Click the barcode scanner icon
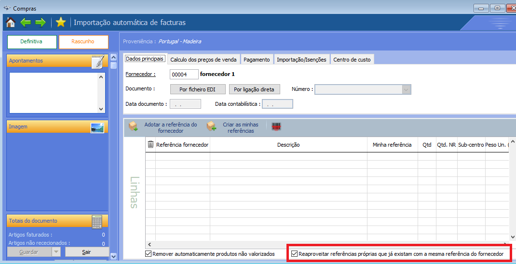 point(276,127)
